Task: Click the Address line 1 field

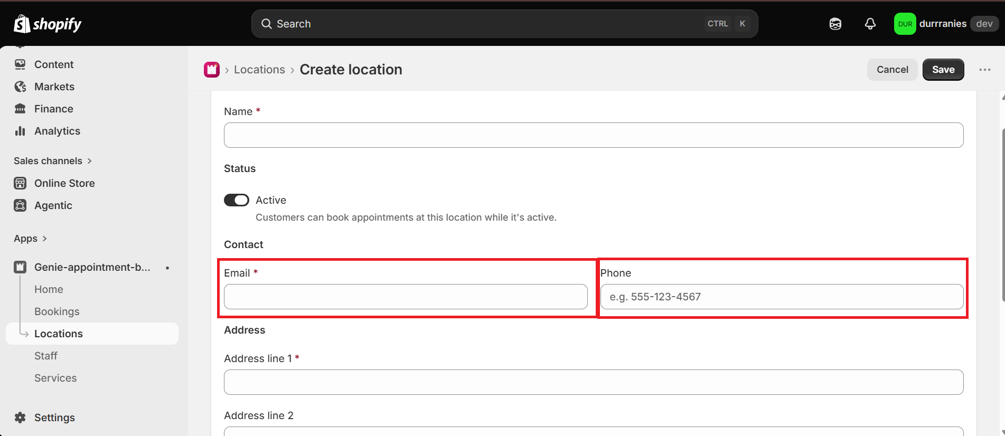Action: (594, 382)
